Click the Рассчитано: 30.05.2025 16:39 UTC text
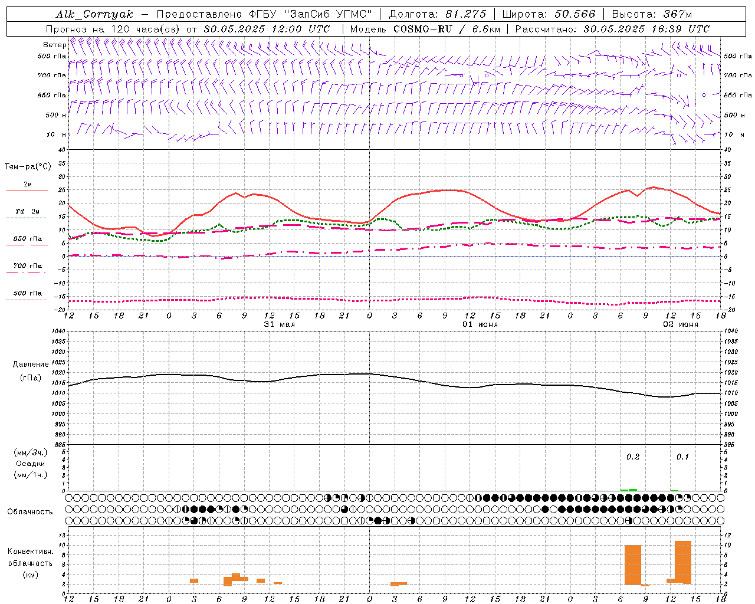The width and height of the screenshot is (755, 604). (x=612, y=29)
